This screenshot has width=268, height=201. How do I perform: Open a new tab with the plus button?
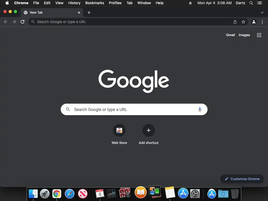point(89,13)
